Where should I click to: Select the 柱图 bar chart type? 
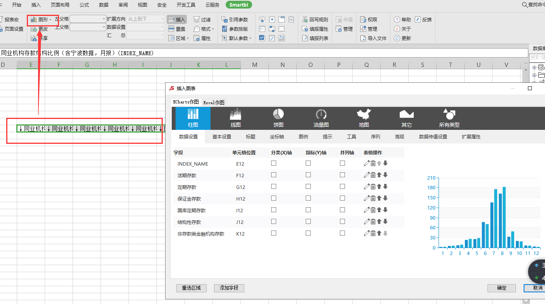pos(193,118)
